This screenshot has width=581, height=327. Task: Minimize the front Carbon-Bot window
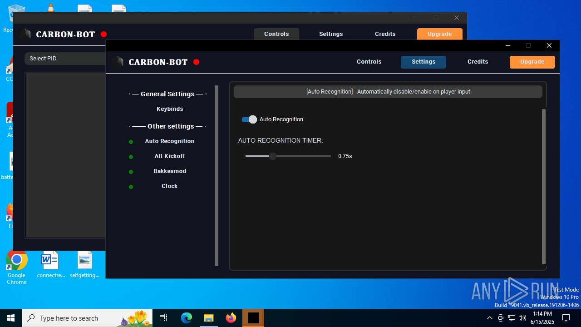click(x=508, y=45)
